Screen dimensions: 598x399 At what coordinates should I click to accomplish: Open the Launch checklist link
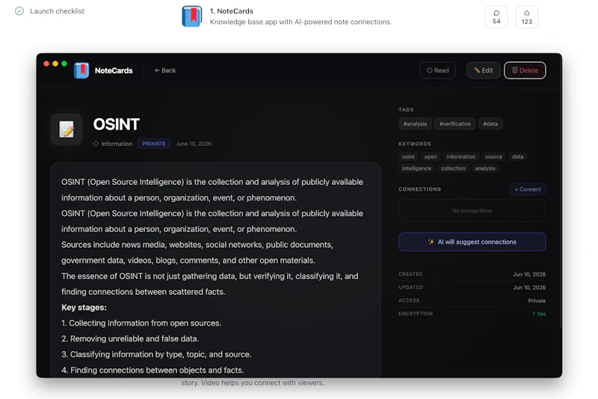point(58,11)
